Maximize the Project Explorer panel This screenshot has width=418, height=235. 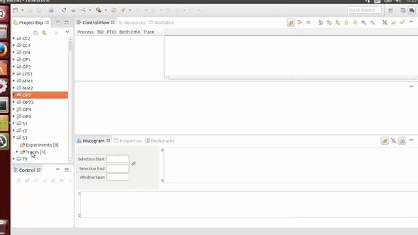[67, 22]
